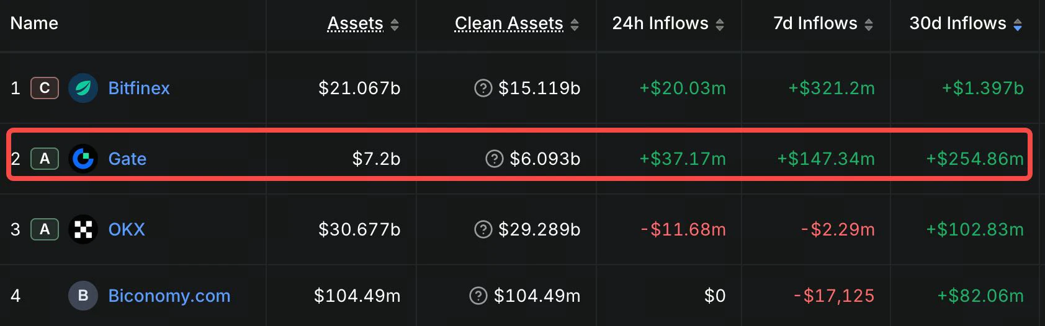Open the Biconomy.com exchange link
Image resolution: width=1045 pixels, height=326 pixels.
169,296
